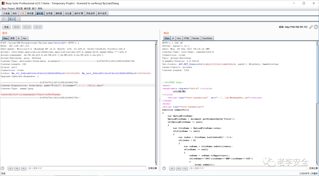Screen dimensions: 319x176
Task: Edit target with the pencil icon
Action: (311, 27)
